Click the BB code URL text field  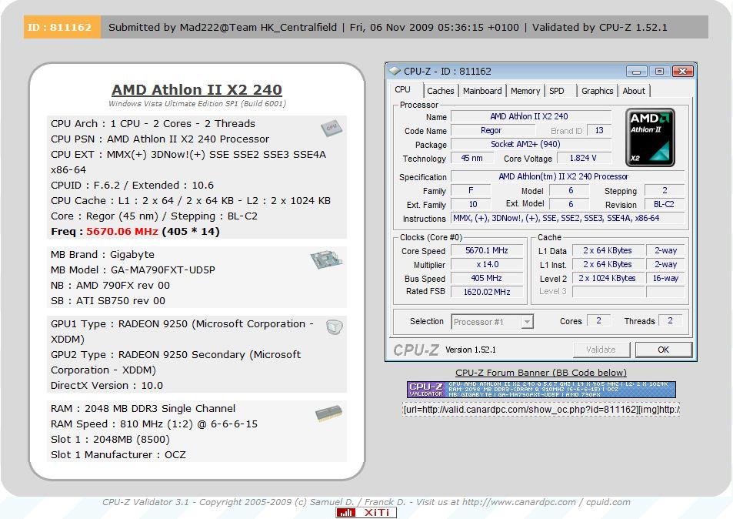[x=541, y=410]
